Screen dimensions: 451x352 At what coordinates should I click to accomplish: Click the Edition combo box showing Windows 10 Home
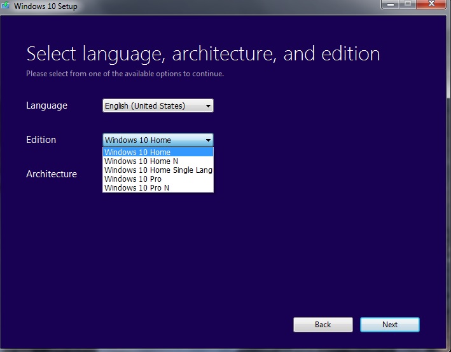tap(153, 140)
